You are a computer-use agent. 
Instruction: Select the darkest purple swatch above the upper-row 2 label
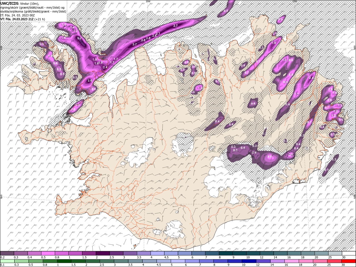click(x=103, y=253)
